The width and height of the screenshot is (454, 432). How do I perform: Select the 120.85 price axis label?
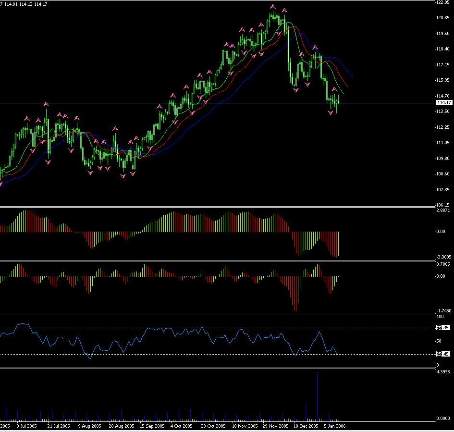(442, 18)
